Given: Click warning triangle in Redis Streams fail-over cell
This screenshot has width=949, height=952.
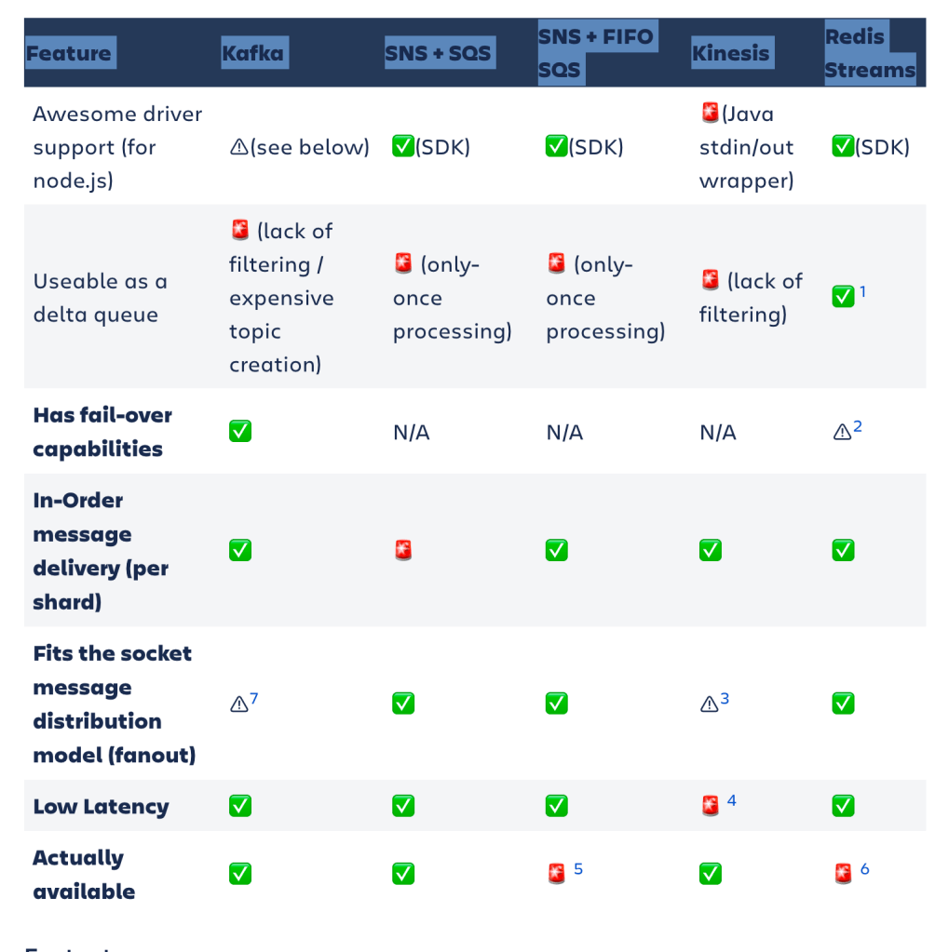Looking at the screenshot, I should point(842,432).
